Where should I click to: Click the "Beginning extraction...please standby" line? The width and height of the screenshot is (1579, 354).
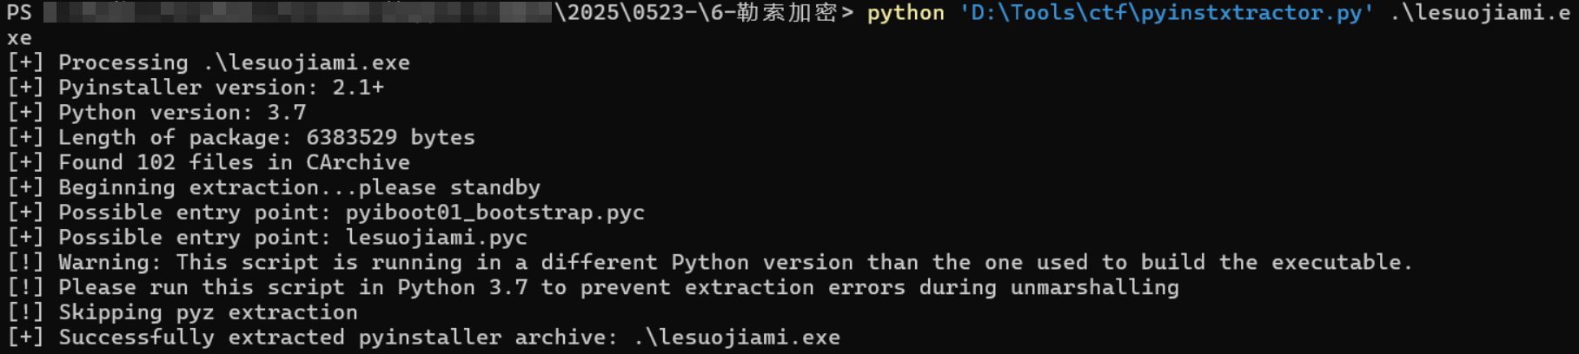(298, 187)
